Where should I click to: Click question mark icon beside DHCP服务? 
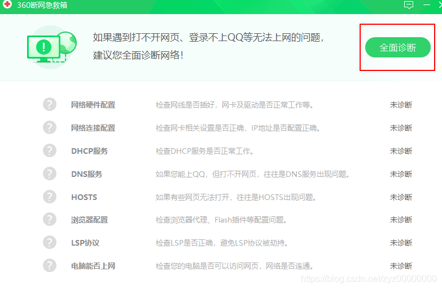point(50,150)
